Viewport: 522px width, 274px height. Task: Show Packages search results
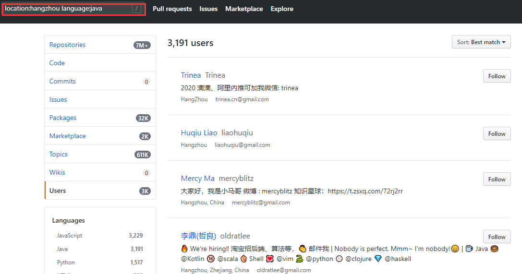100,118
